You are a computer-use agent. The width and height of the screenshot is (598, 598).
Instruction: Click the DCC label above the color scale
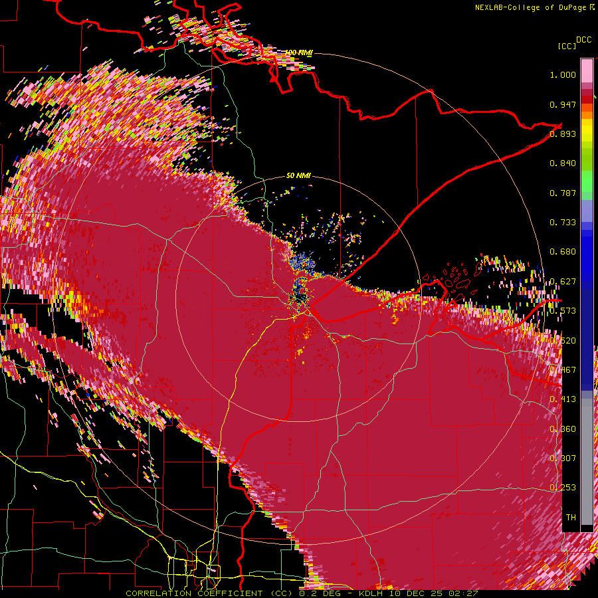click(583, 40)
